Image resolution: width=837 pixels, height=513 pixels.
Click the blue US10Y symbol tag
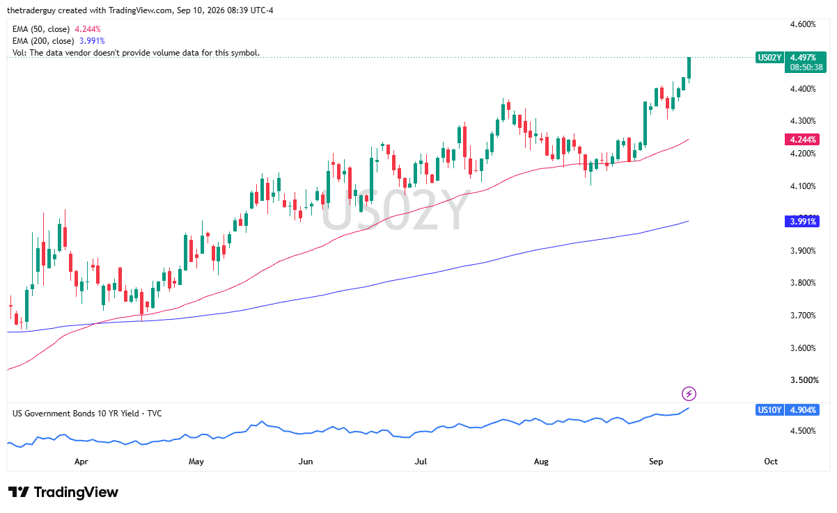click(x=769, y=410)
